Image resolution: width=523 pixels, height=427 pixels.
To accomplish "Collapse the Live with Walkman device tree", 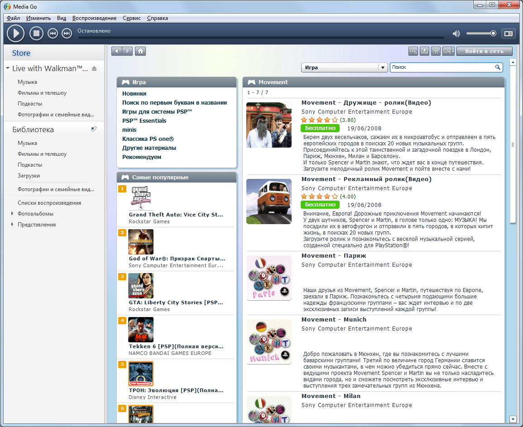I will [7, 68].
